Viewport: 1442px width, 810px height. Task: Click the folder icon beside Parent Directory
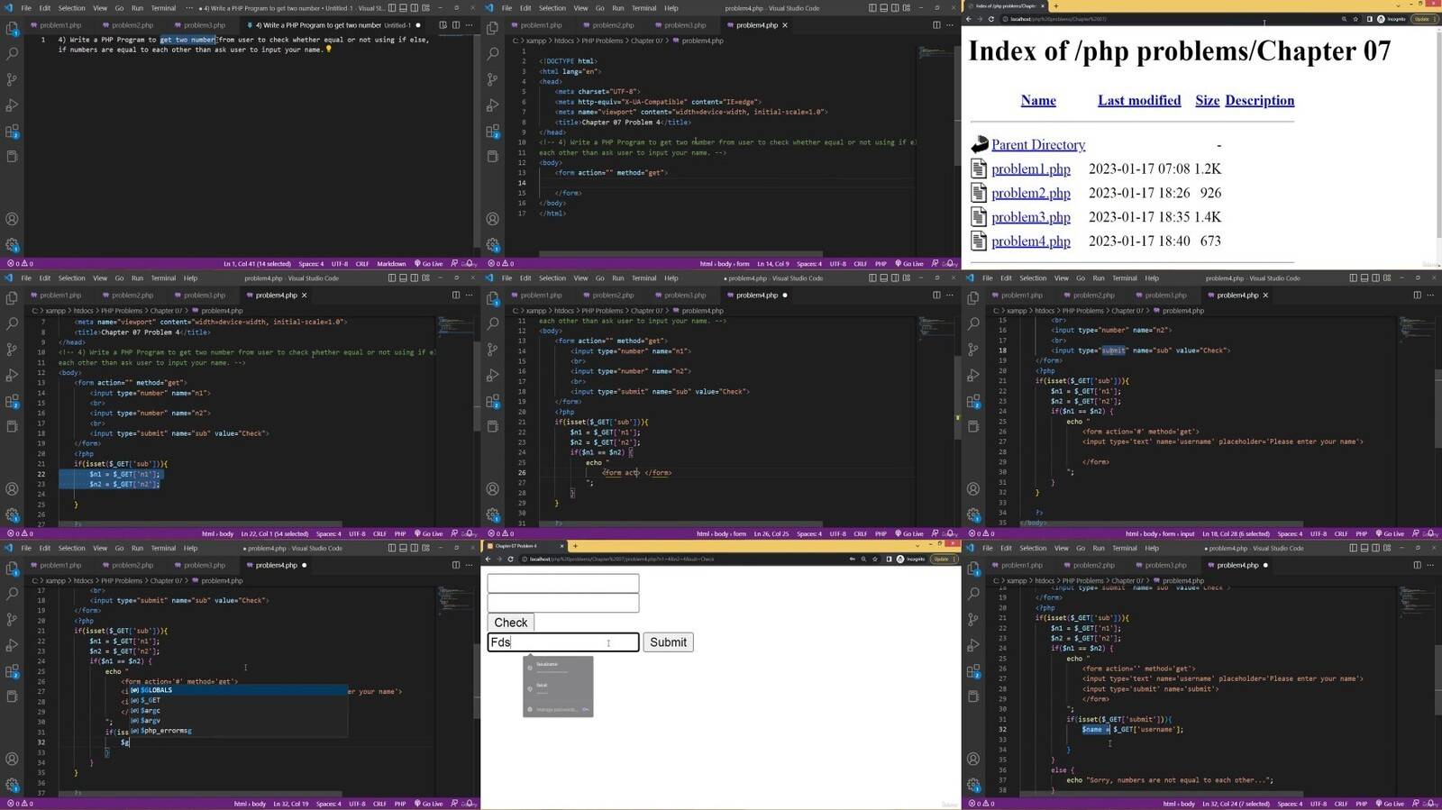point(979,144)
